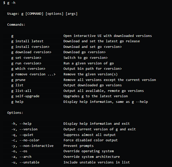Click the '-q, --quiet' option text
172x167 pixels.
tap(22, 135)
